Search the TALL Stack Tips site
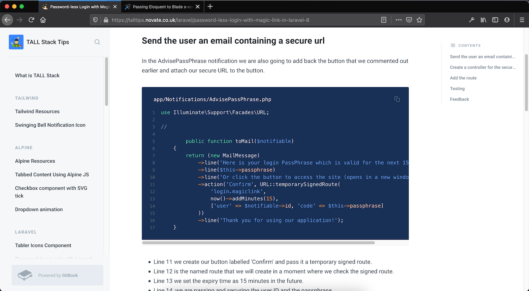 pyautogui.click(x=97, y=42)
